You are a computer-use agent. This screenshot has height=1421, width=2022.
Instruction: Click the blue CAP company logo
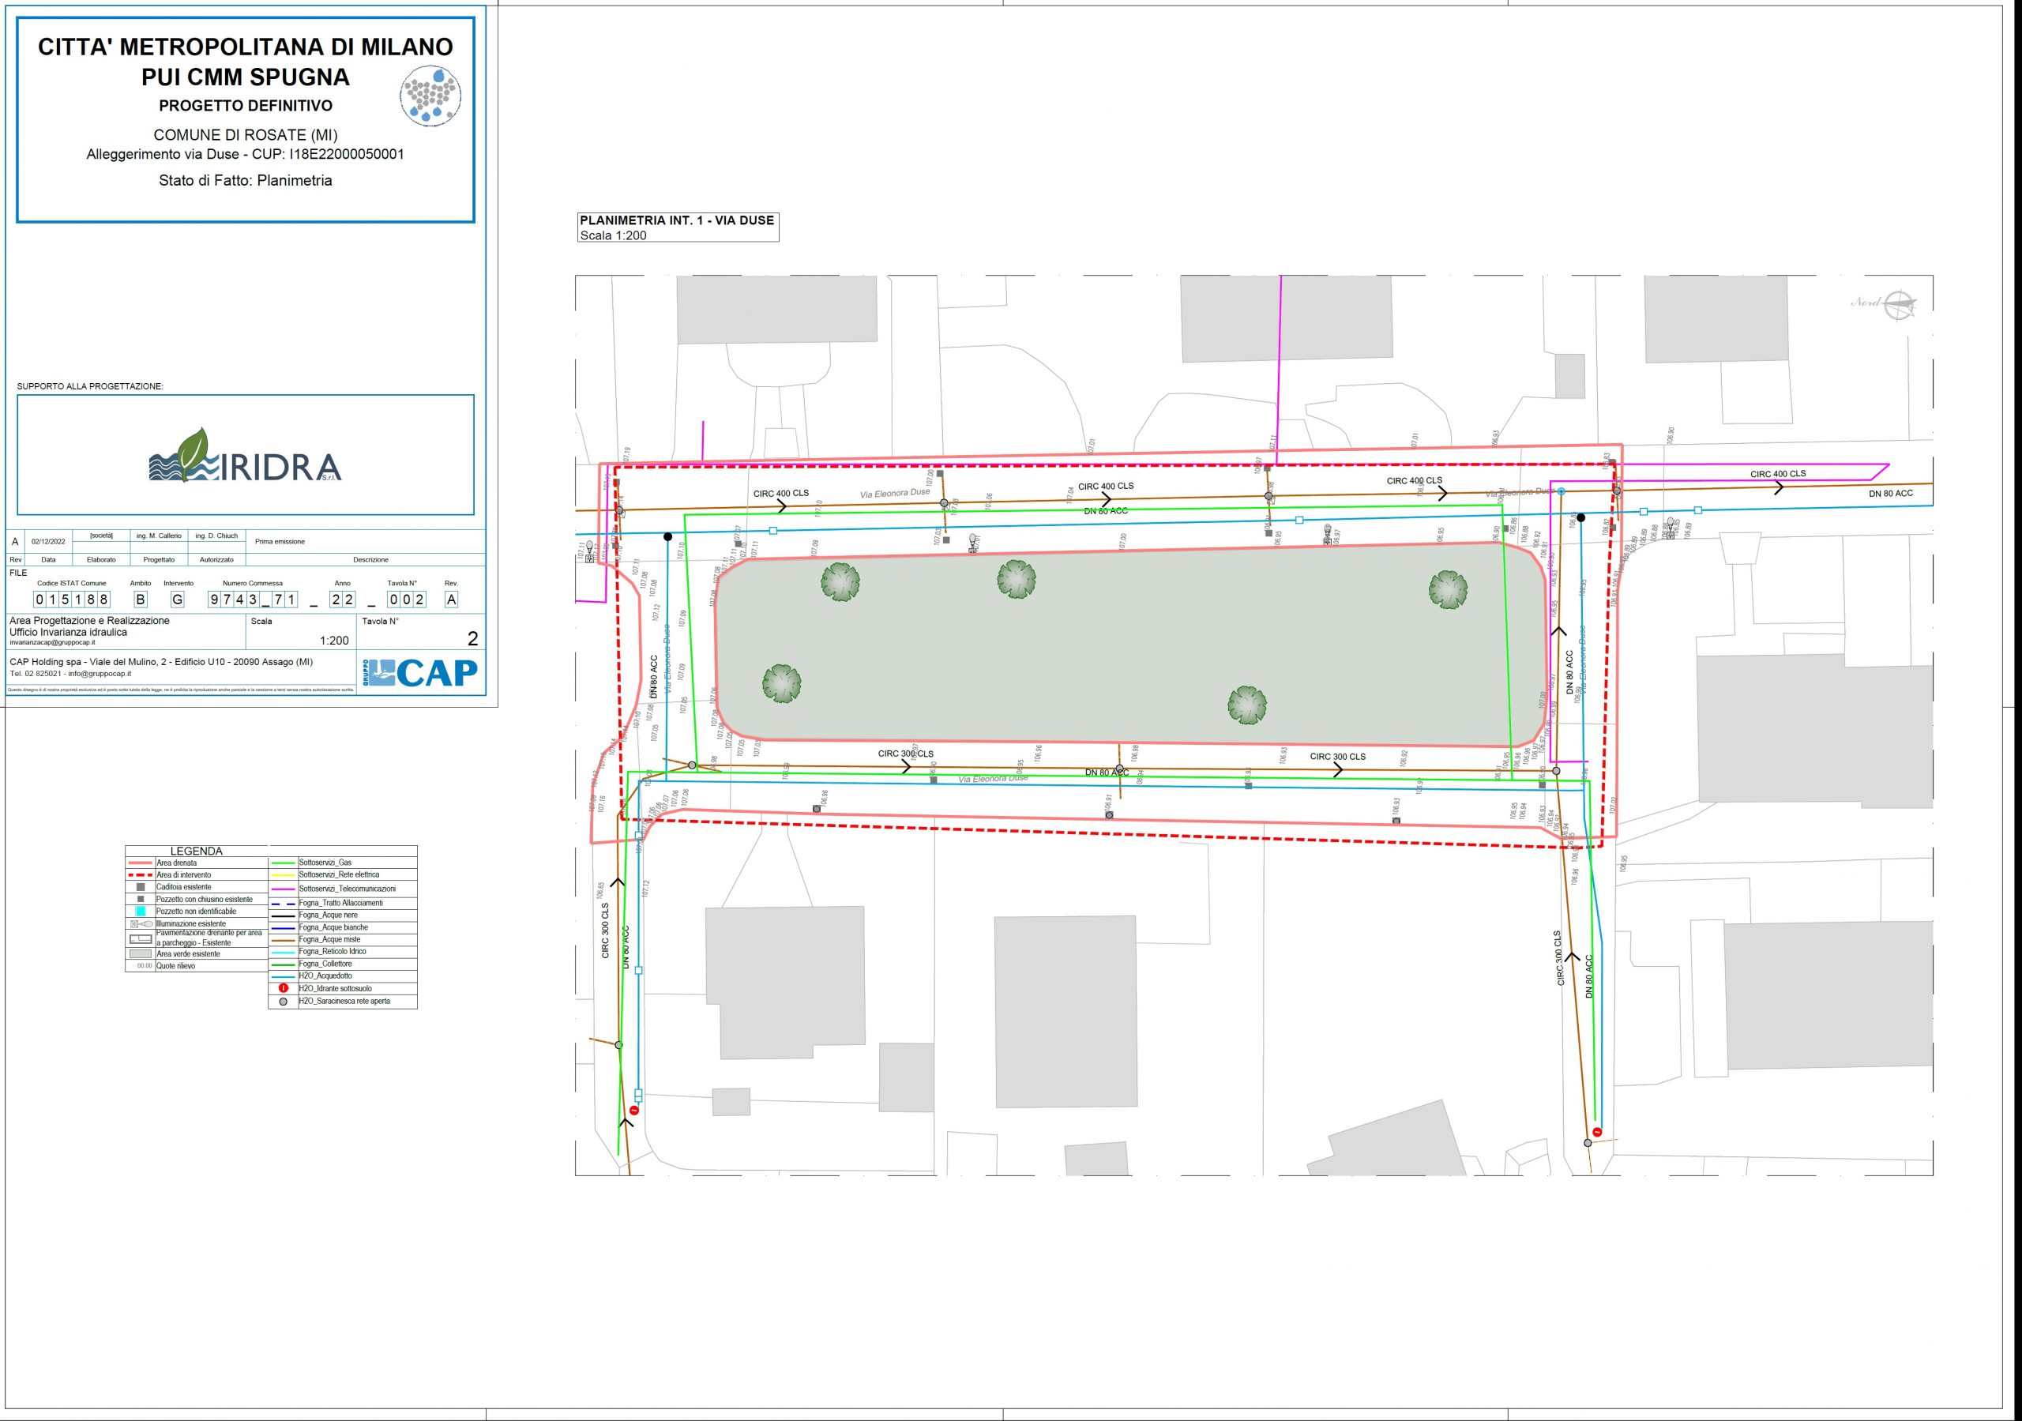pos(421,672)
